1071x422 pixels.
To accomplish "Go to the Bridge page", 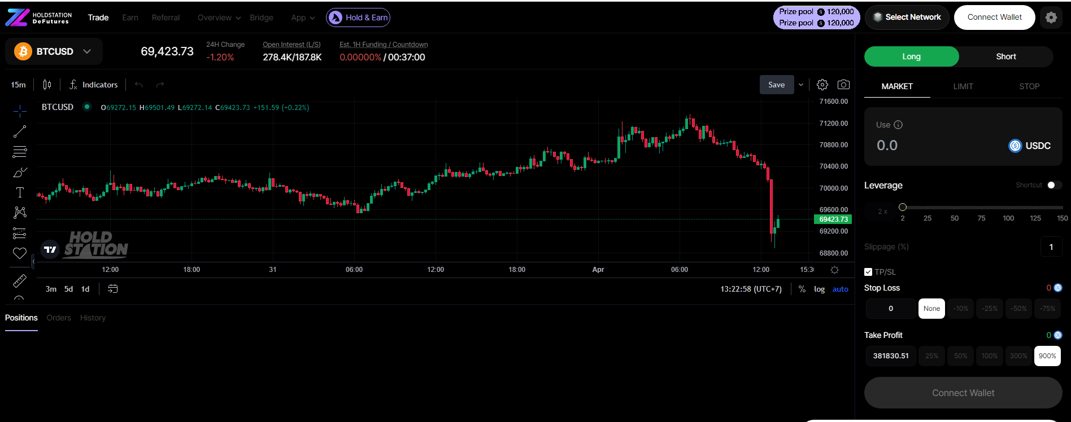I will pyautogui.click(x=261, y=17).
